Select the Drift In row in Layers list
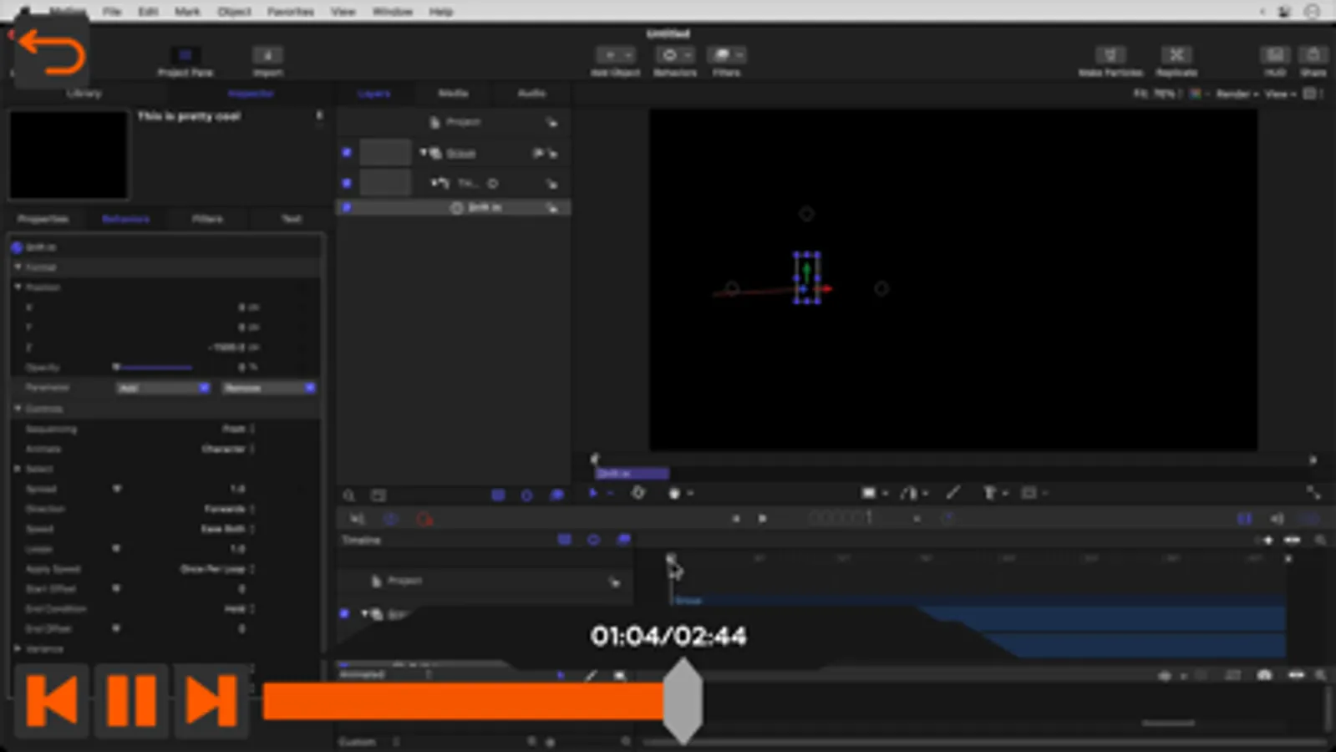The image size is (1336, 752). 454,207
